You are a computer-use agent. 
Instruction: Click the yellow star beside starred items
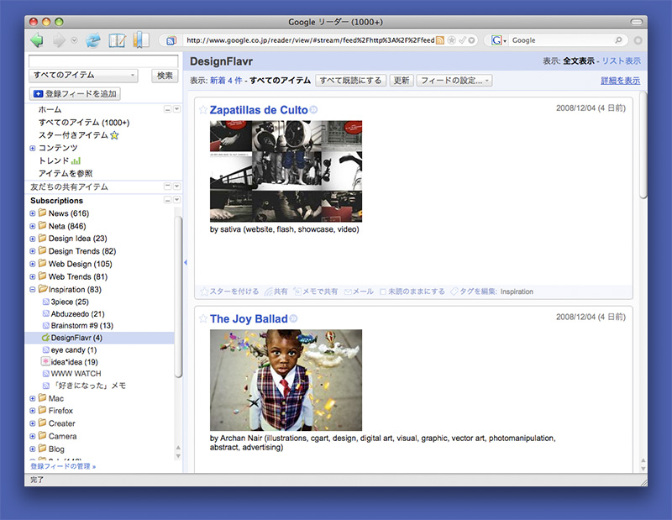[114, 135]
